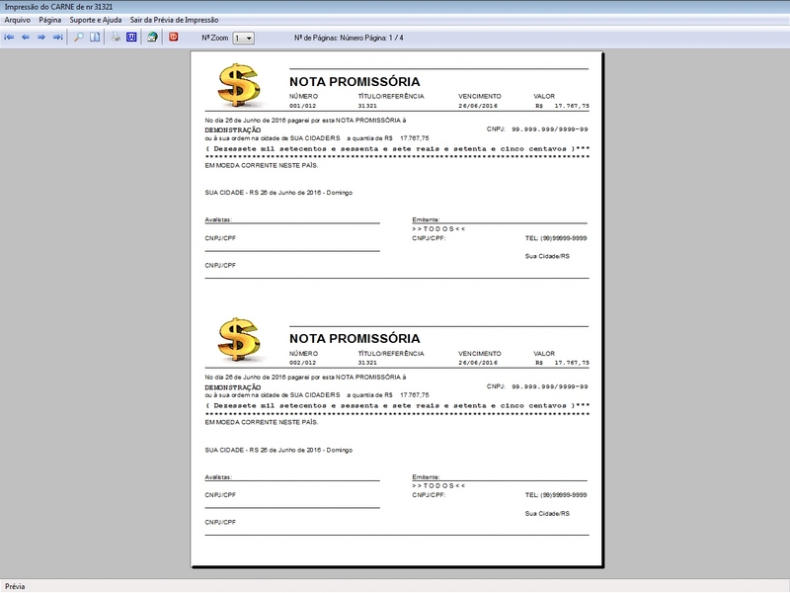Click the Prévia status bar label
Image resolution: width=790 pixels, height=593 pixels.
point(15,586)
